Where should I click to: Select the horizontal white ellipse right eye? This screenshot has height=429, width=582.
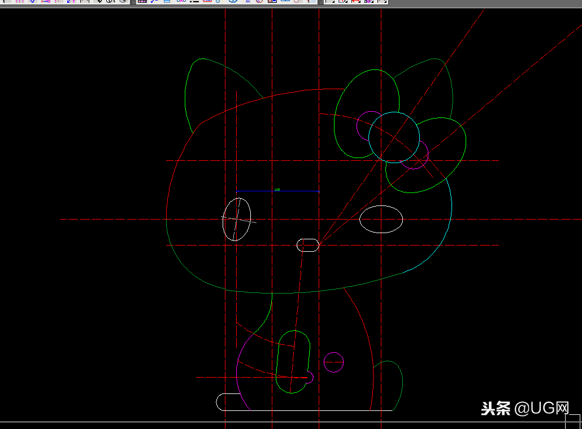pyautogui.click(x=381, y=219)
